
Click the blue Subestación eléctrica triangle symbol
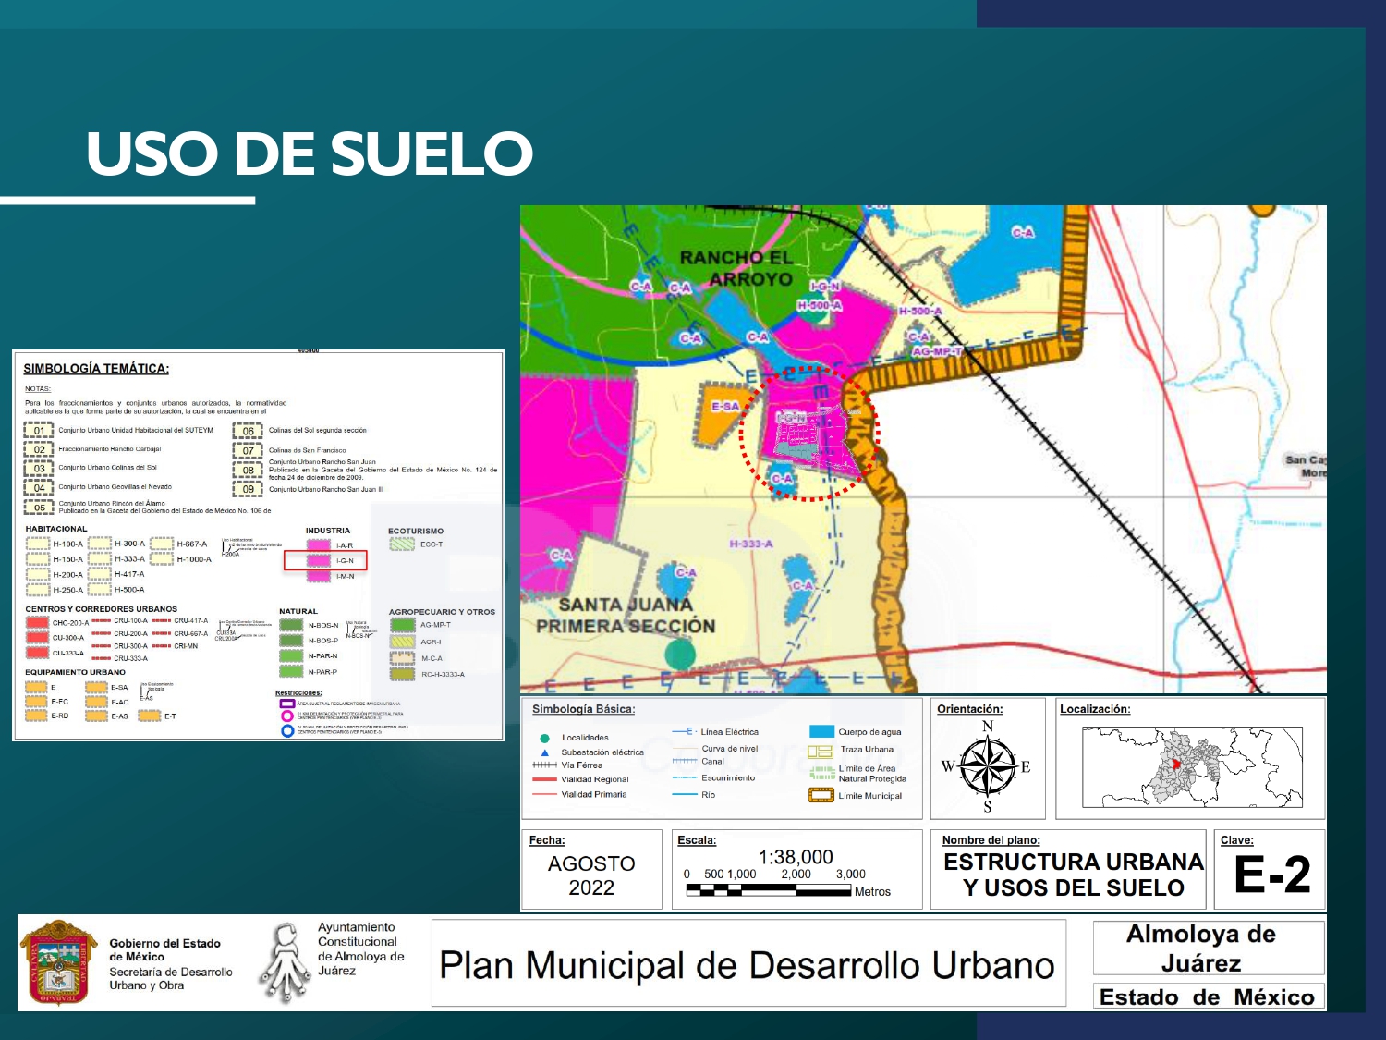click(x=544, y=752)
